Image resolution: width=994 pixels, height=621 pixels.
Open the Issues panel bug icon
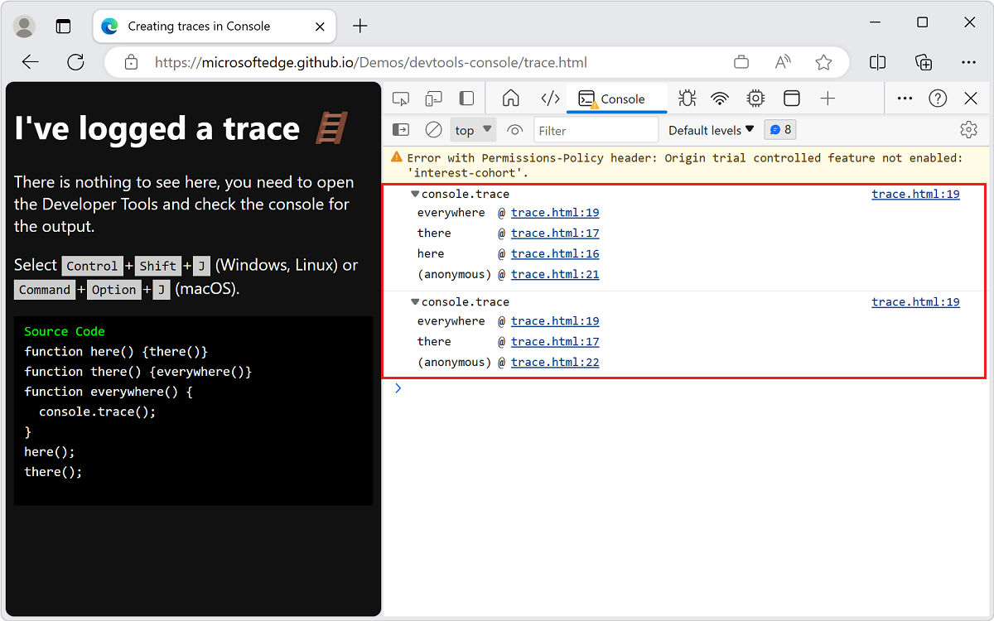(687, 98)
